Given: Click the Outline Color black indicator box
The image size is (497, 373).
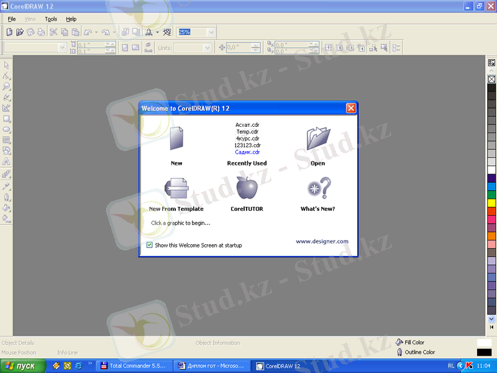Looking at the screenshot, I should click(x=484, y=352).
